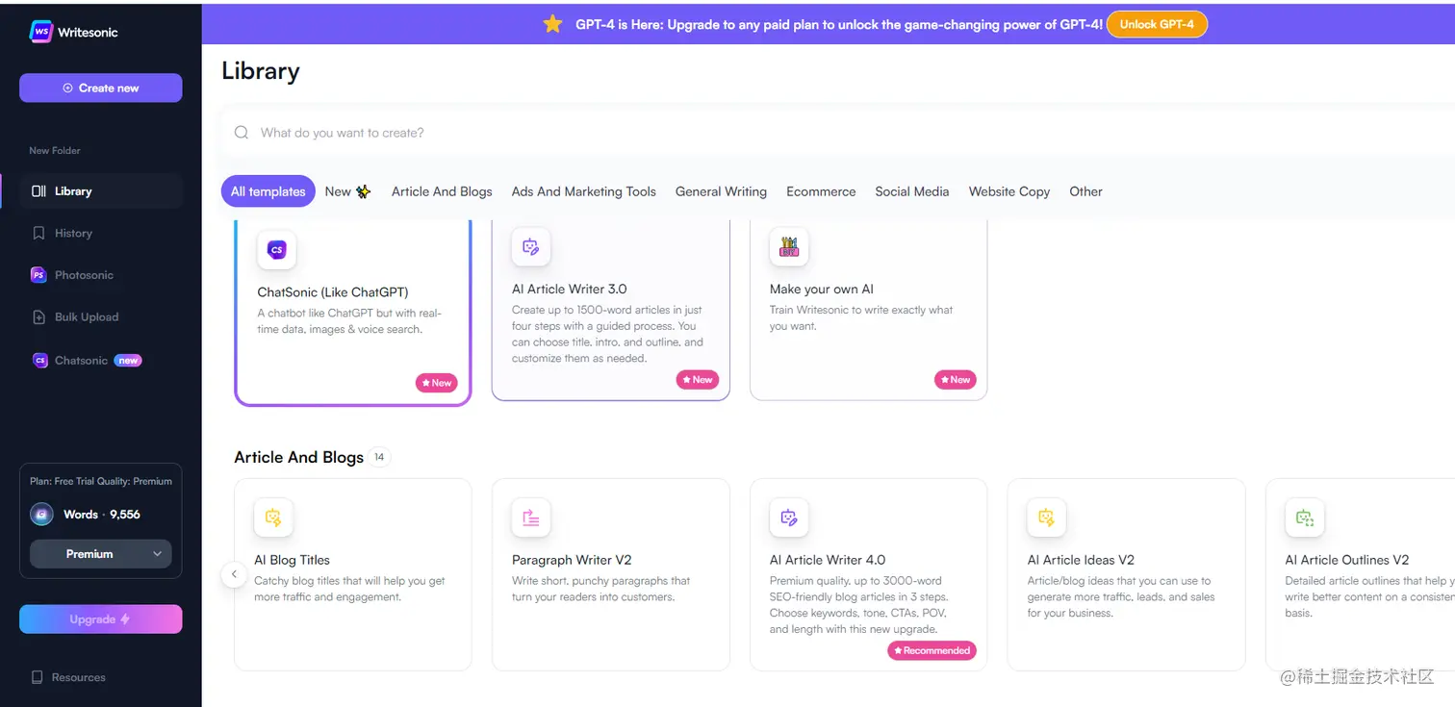Viewport: 1455px width, 707px height.
Task: Click the plus icon in Create new
Action: [67, 88]
